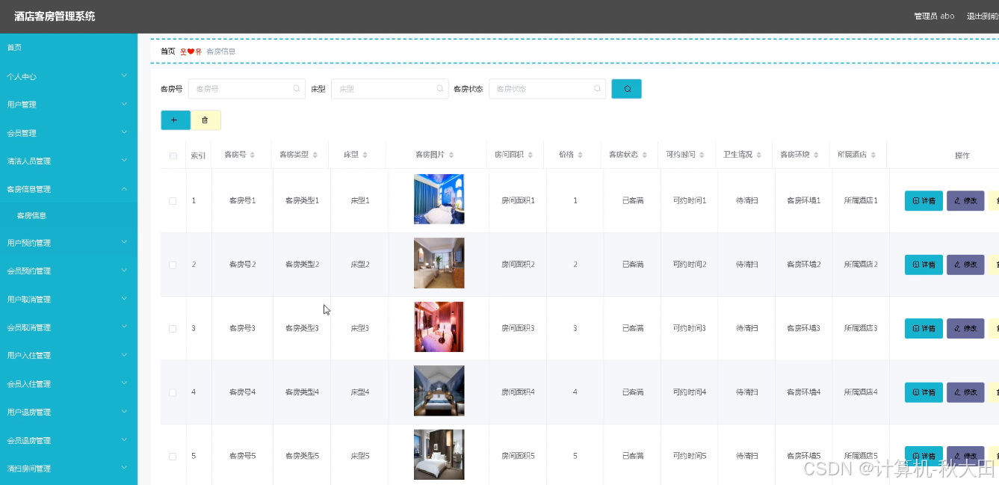Screen dimensions: 999x485
Task: Click 修改 for row 客房号3
Action: coord(965,329)
